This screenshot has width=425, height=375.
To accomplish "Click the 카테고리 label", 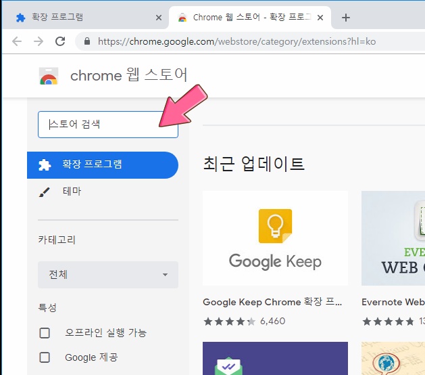I will click(57, 240).
